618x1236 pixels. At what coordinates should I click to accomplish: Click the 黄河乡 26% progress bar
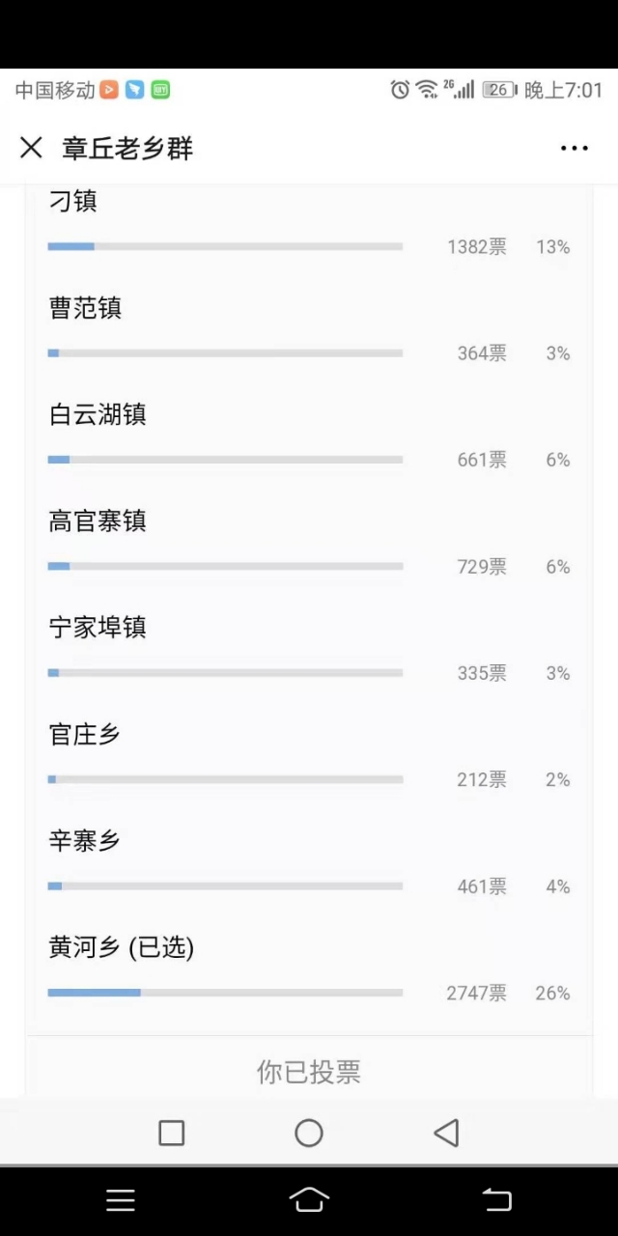coord(225,993)
